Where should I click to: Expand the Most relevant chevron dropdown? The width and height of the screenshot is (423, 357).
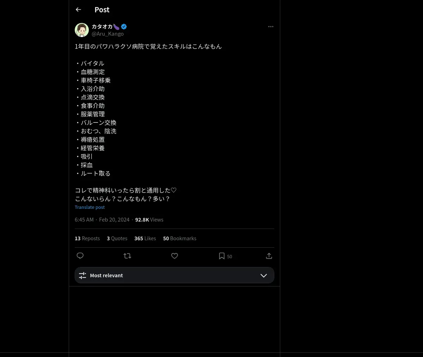coord(264,276)
